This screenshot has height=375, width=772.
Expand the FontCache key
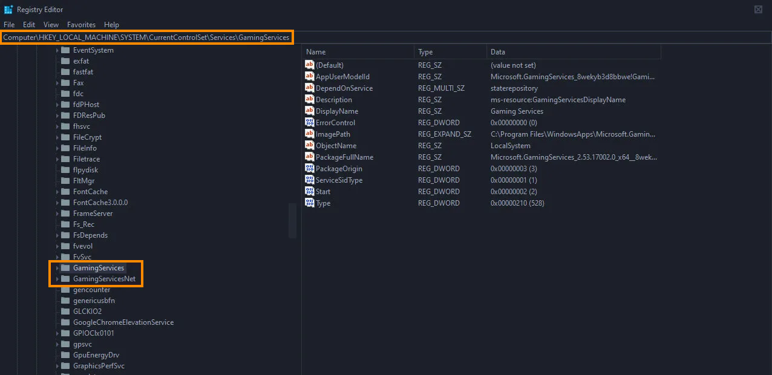pyautogui.click(x=57, y=192)
